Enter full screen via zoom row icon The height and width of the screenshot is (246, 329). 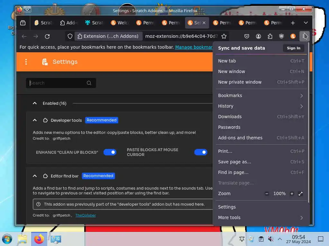(x=300, y=193)
